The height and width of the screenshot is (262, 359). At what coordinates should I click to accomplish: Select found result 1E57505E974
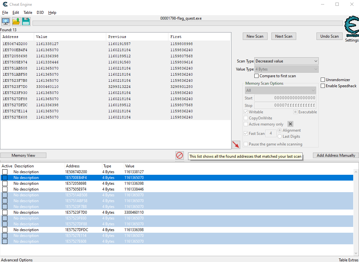(x=116, y=62)
